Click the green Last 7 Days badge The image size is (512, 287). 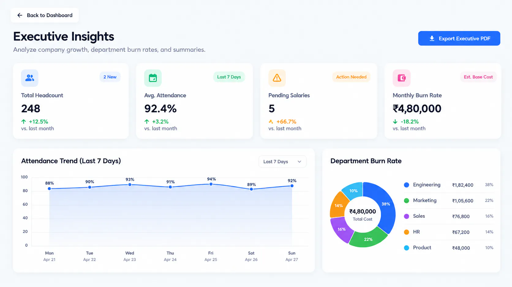229,77
